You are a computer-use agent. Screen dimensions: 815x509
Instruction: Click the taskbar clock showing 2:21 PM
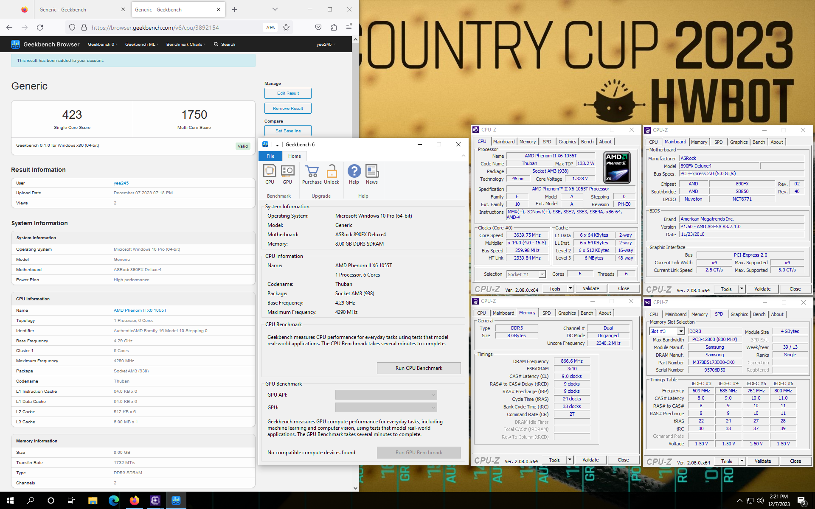click(779, 501)
